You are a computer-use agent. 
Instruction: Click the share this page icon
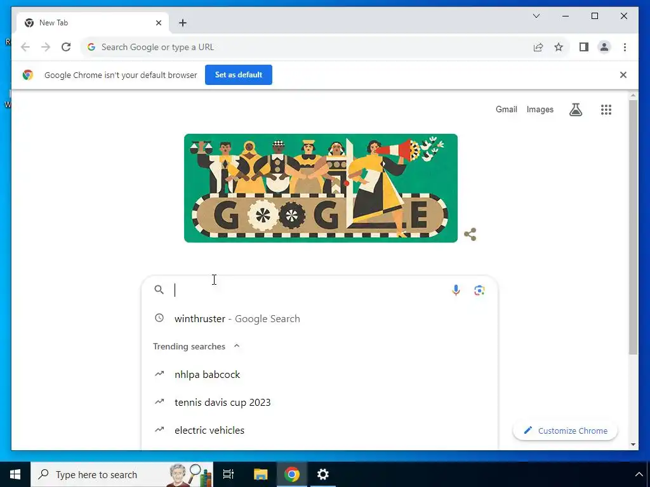coord(538,47)
